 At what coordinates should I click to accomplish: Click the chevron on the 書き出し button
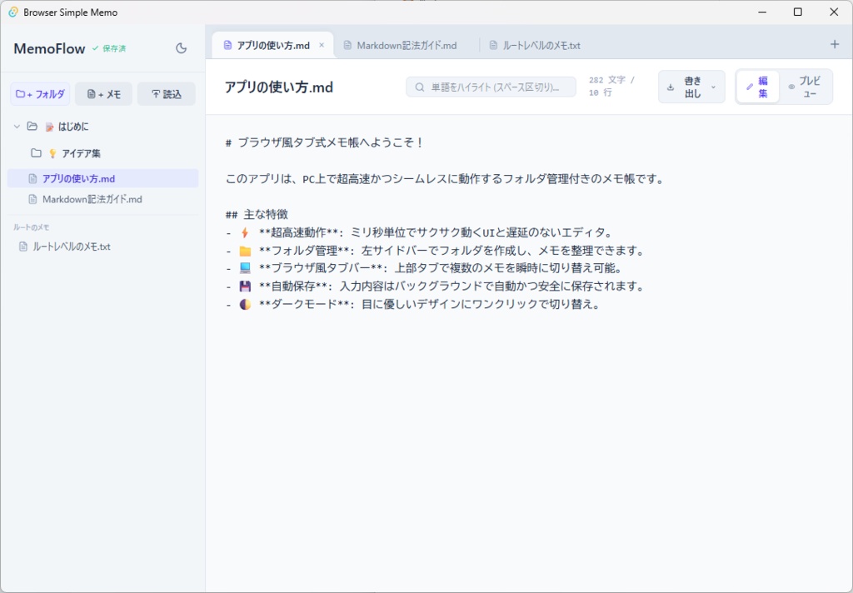click(x=713, y=87)
